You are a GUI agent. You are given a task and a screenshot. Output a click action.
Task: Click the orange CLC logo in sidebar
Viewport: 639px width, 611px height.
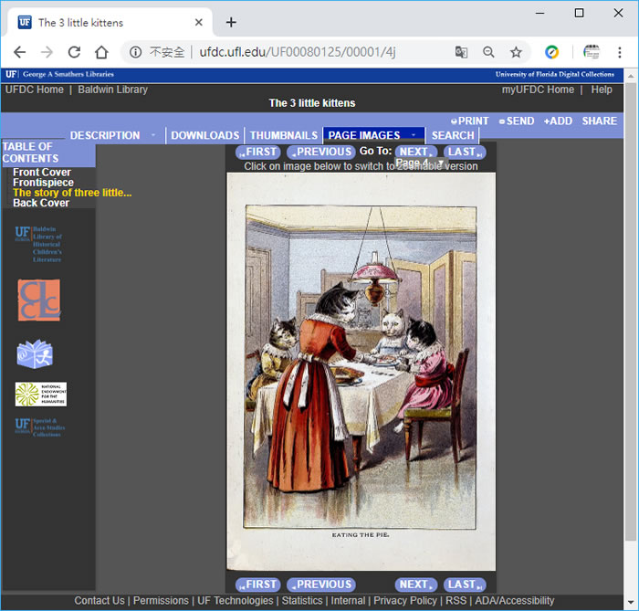(x=39, y=300)
